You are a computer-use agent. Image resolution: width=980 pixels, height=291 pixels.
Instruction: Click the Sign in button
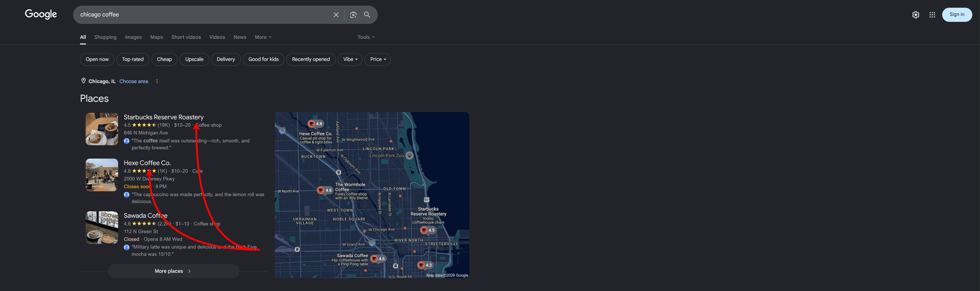957,15
